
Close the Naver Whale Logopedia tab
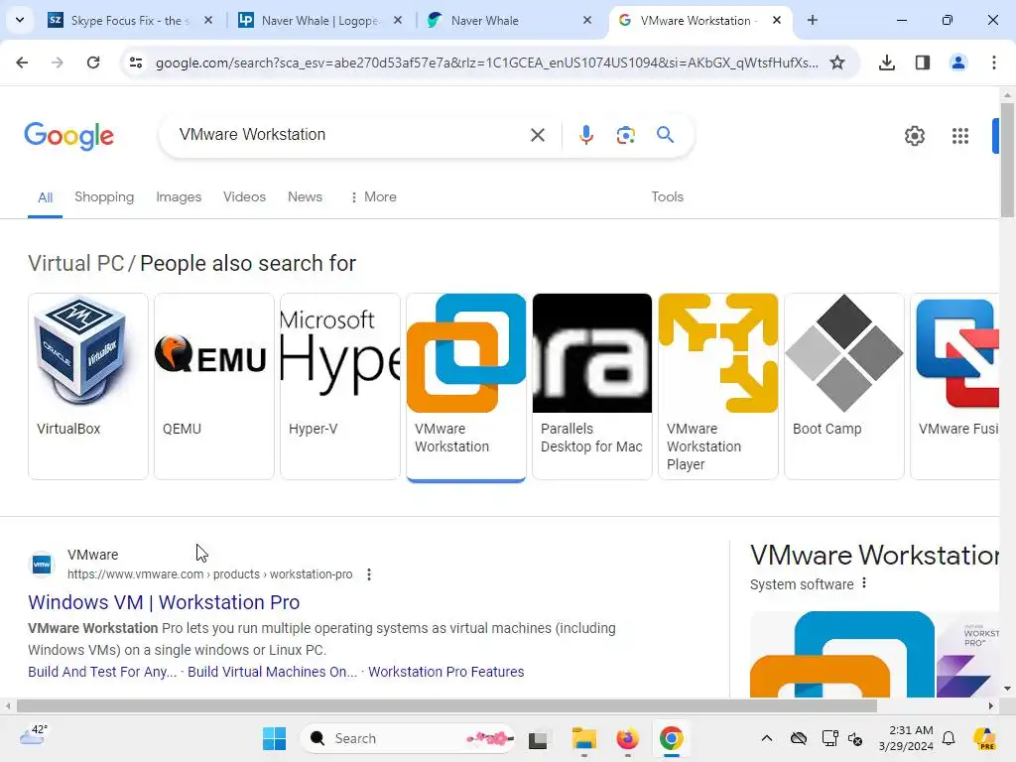(398, 20)
